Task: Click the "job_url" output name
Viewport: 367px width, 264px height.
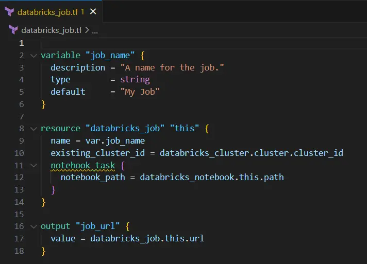Action: click(97, 226)
